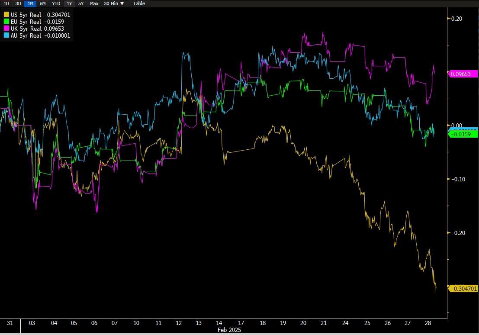Click the -0.304701 US value axis tag
The height and width of the screenshot is (335, 479).
click(463, 289)
